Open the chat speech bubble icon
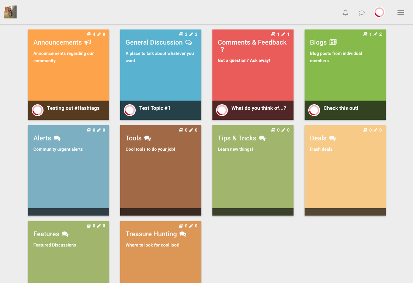The width and height of the screenshot is (413, 283). coord(362,13)
